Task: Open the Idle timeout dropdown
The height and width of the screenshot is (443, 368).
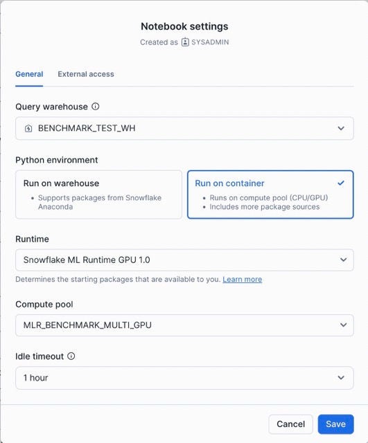Action: (184, 378)
